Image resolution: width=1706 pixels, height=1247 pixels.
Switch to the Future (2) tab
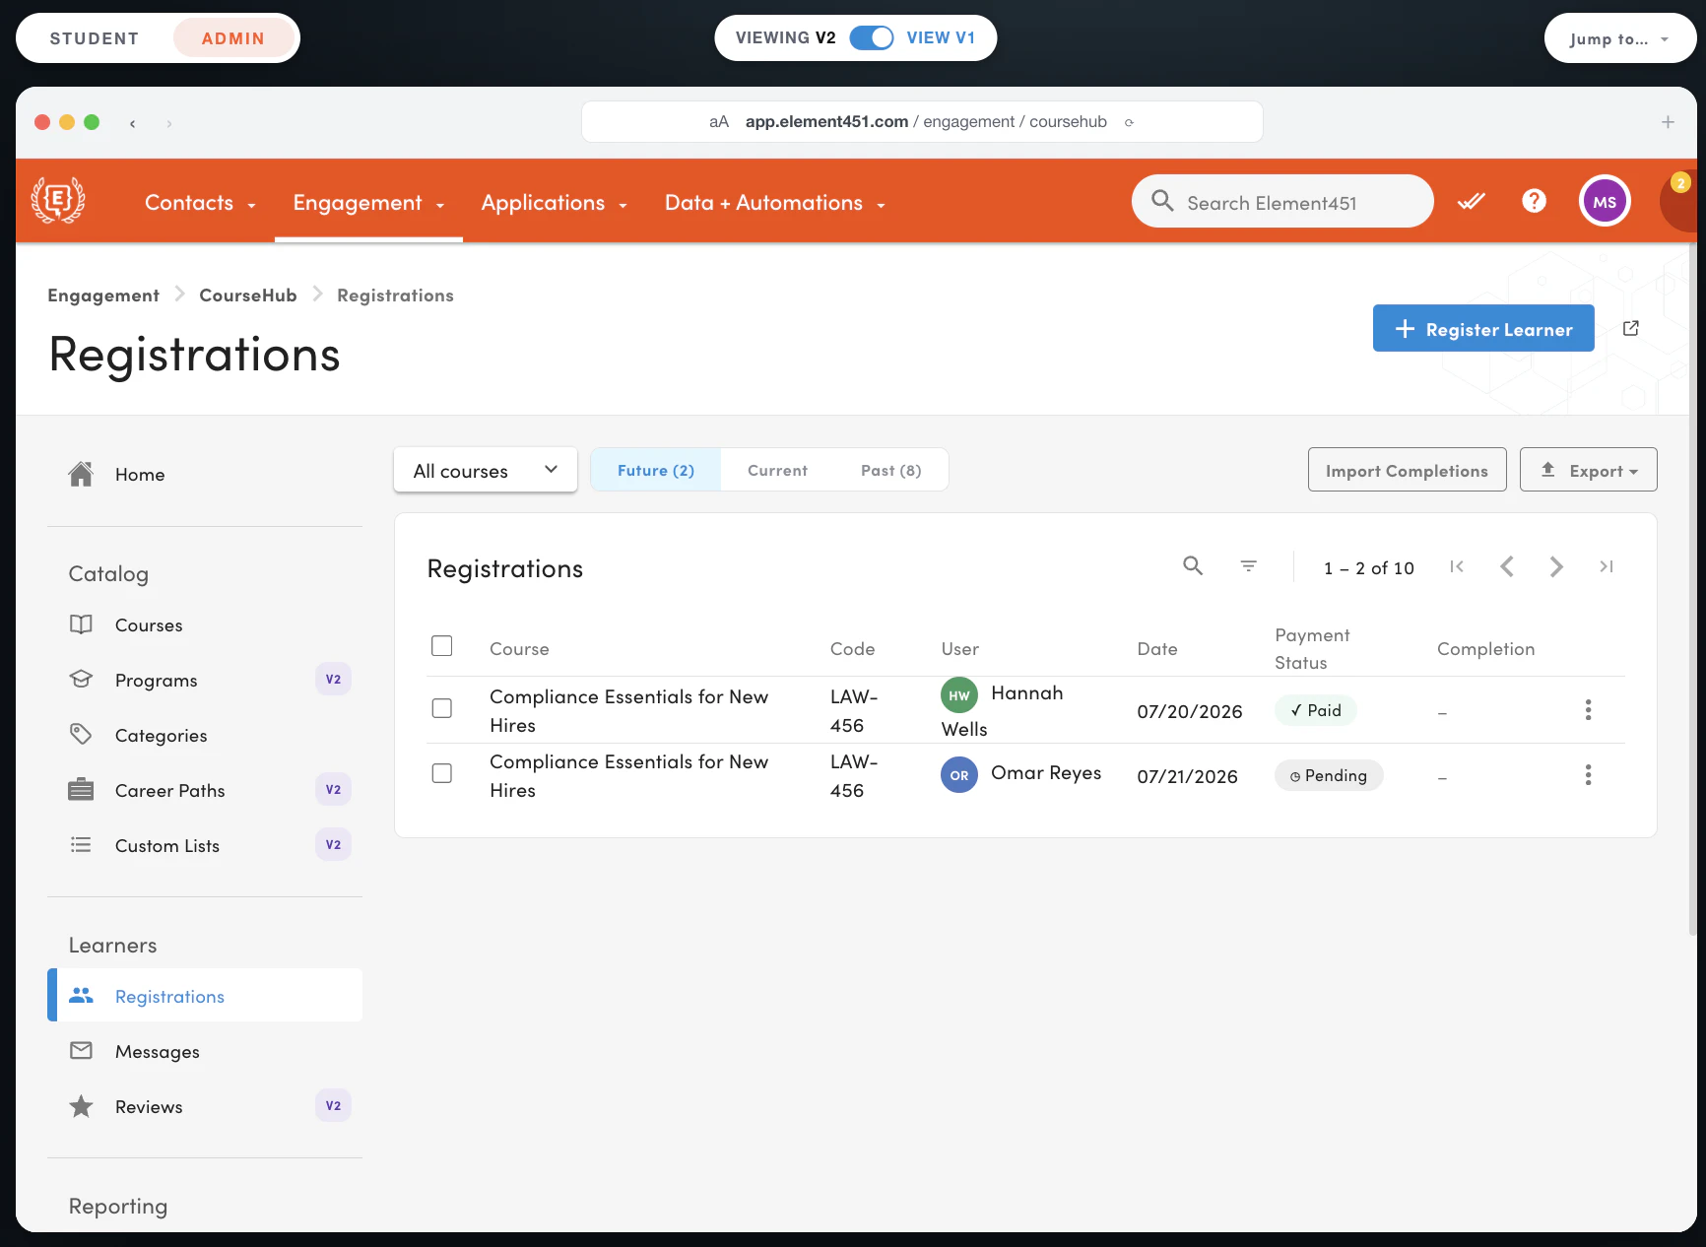click(656, 470)
